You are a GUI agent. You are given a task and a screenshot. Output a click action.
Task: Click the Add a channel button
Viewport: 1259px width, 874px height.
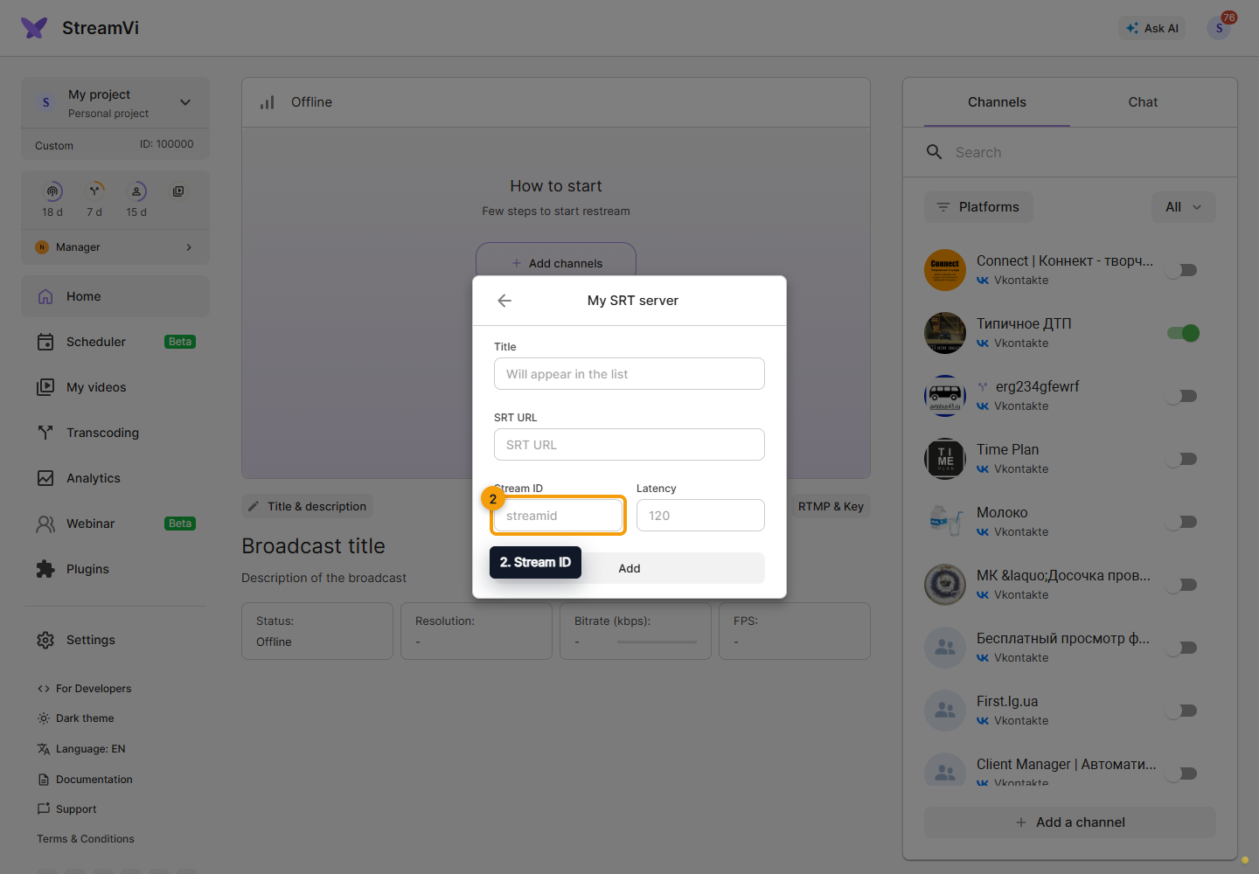coord(1070,822)
